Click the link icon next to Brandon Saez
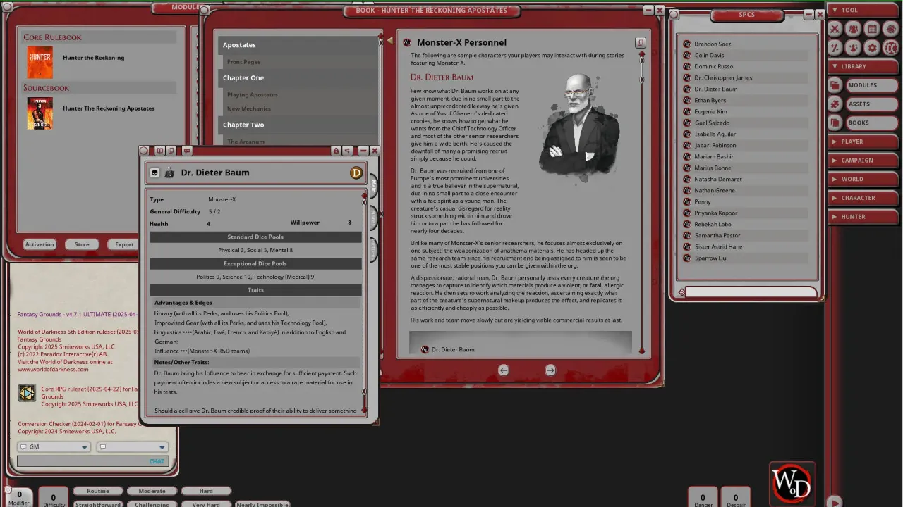This screenshot has width=903, height=507. [687, 44]
